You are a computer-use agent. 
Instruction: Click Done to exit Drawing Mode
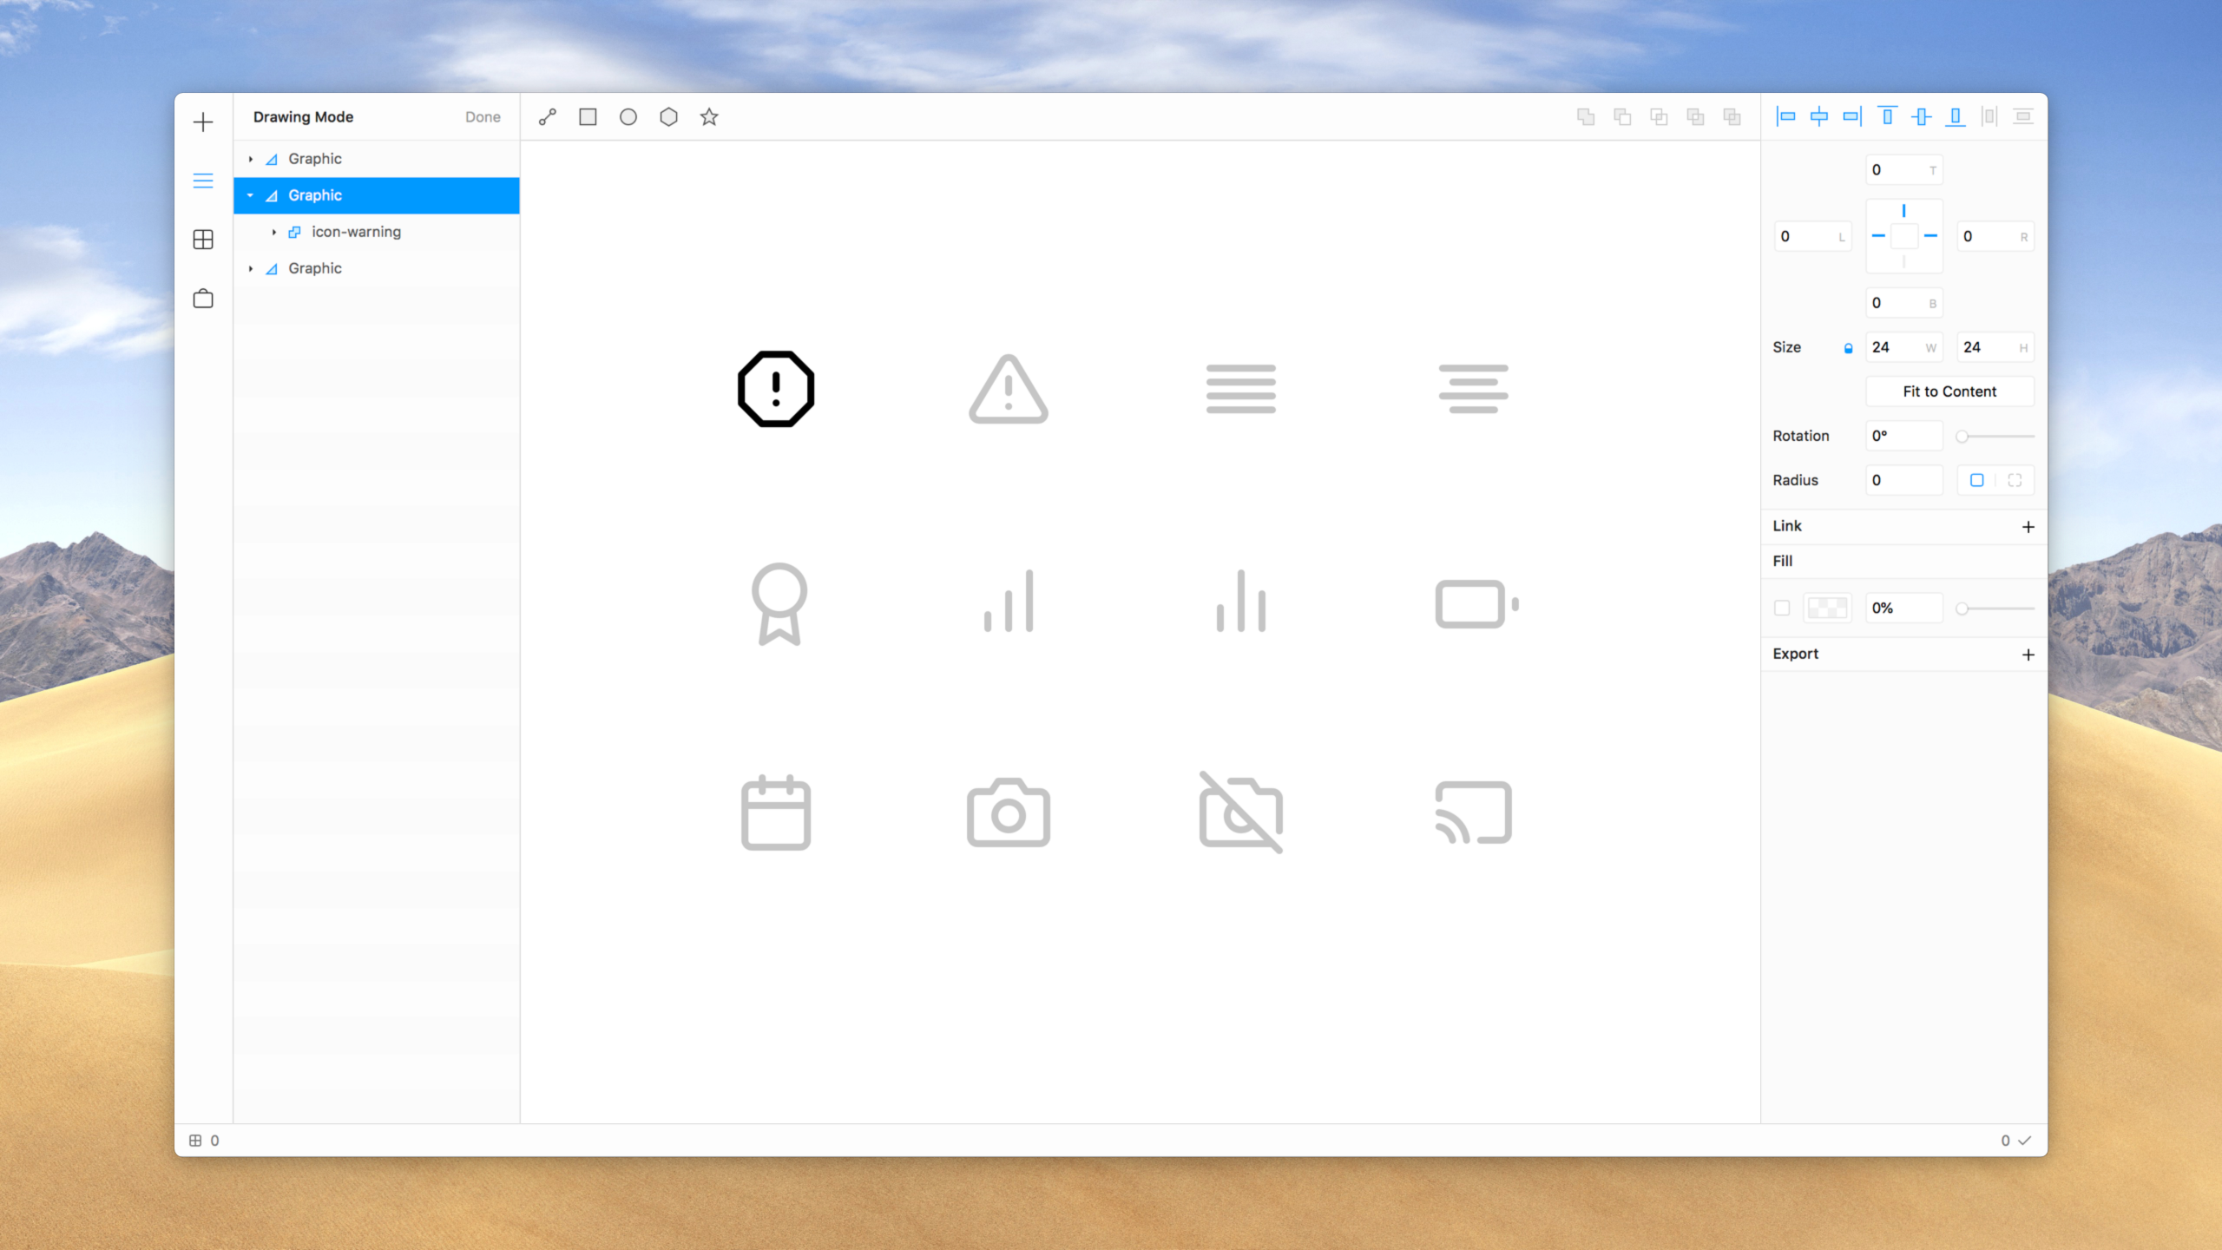tap(483, 116)
